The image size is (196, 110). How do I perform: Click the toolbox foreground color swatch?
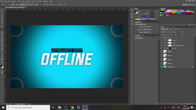point(1,66)
